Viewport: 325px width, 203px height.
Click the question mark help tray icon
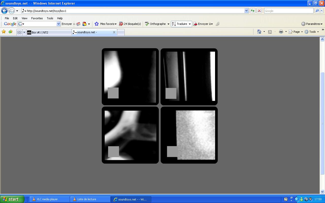[286, 199]
